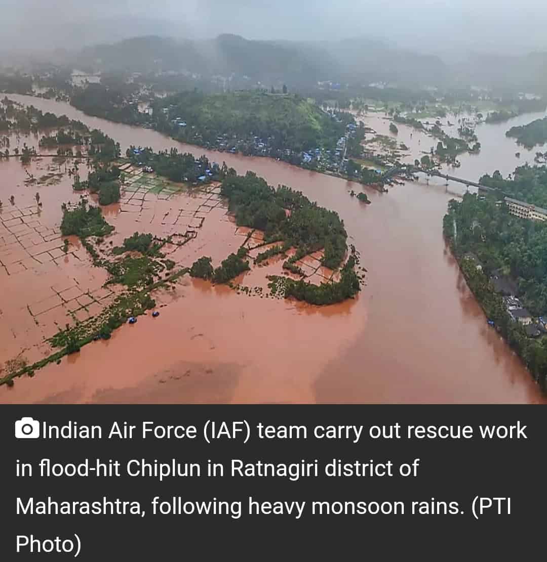Click the word 'Chiplun' in the caption

(163, 468)
